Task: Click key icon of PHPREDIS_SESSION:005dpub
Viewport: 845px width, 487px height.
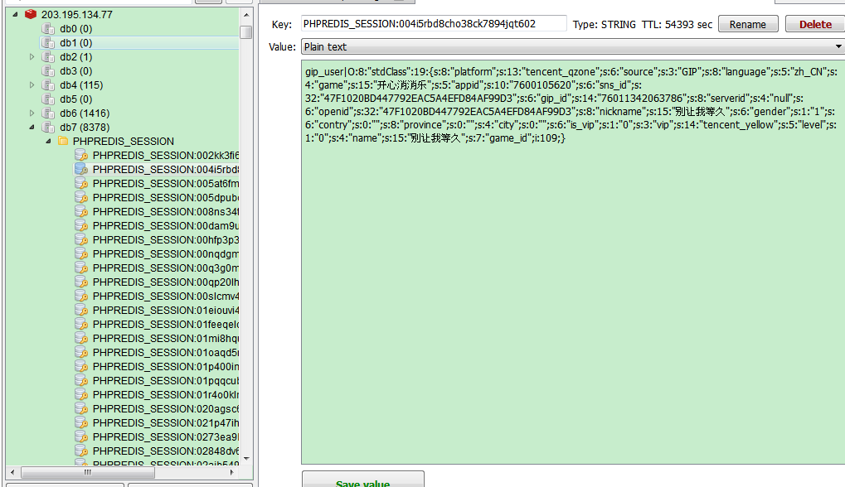Action: click(81, 197)
